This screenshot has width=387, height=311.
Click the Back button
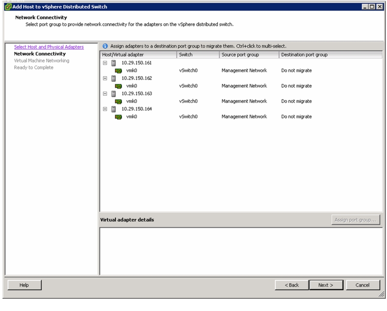(x=292, y=285)
